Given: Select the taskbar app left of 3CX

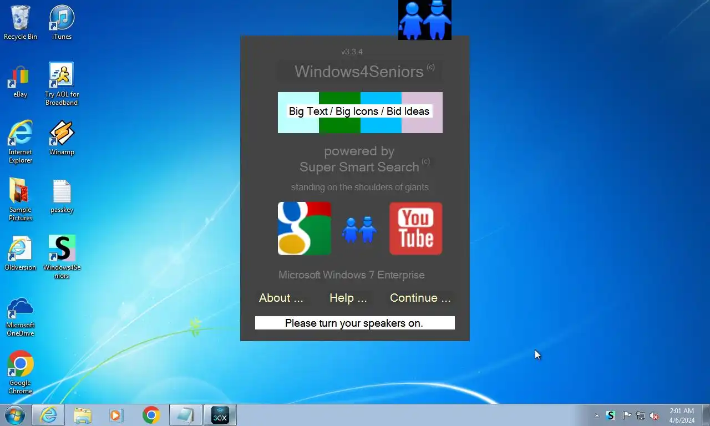Looking at the screenshot, I should [x=186, y=415].
